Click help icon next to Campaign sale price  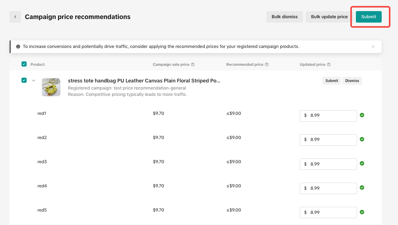pos(193,65)
